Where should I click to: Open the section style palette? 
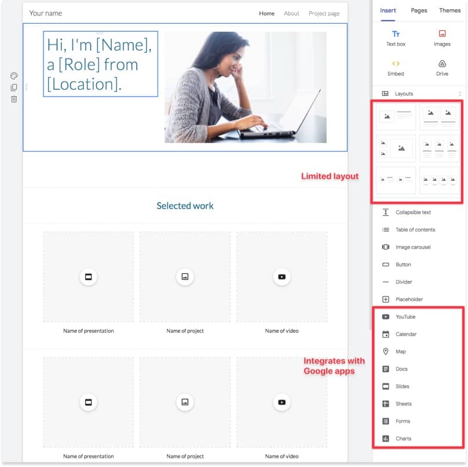coord(14,76)
